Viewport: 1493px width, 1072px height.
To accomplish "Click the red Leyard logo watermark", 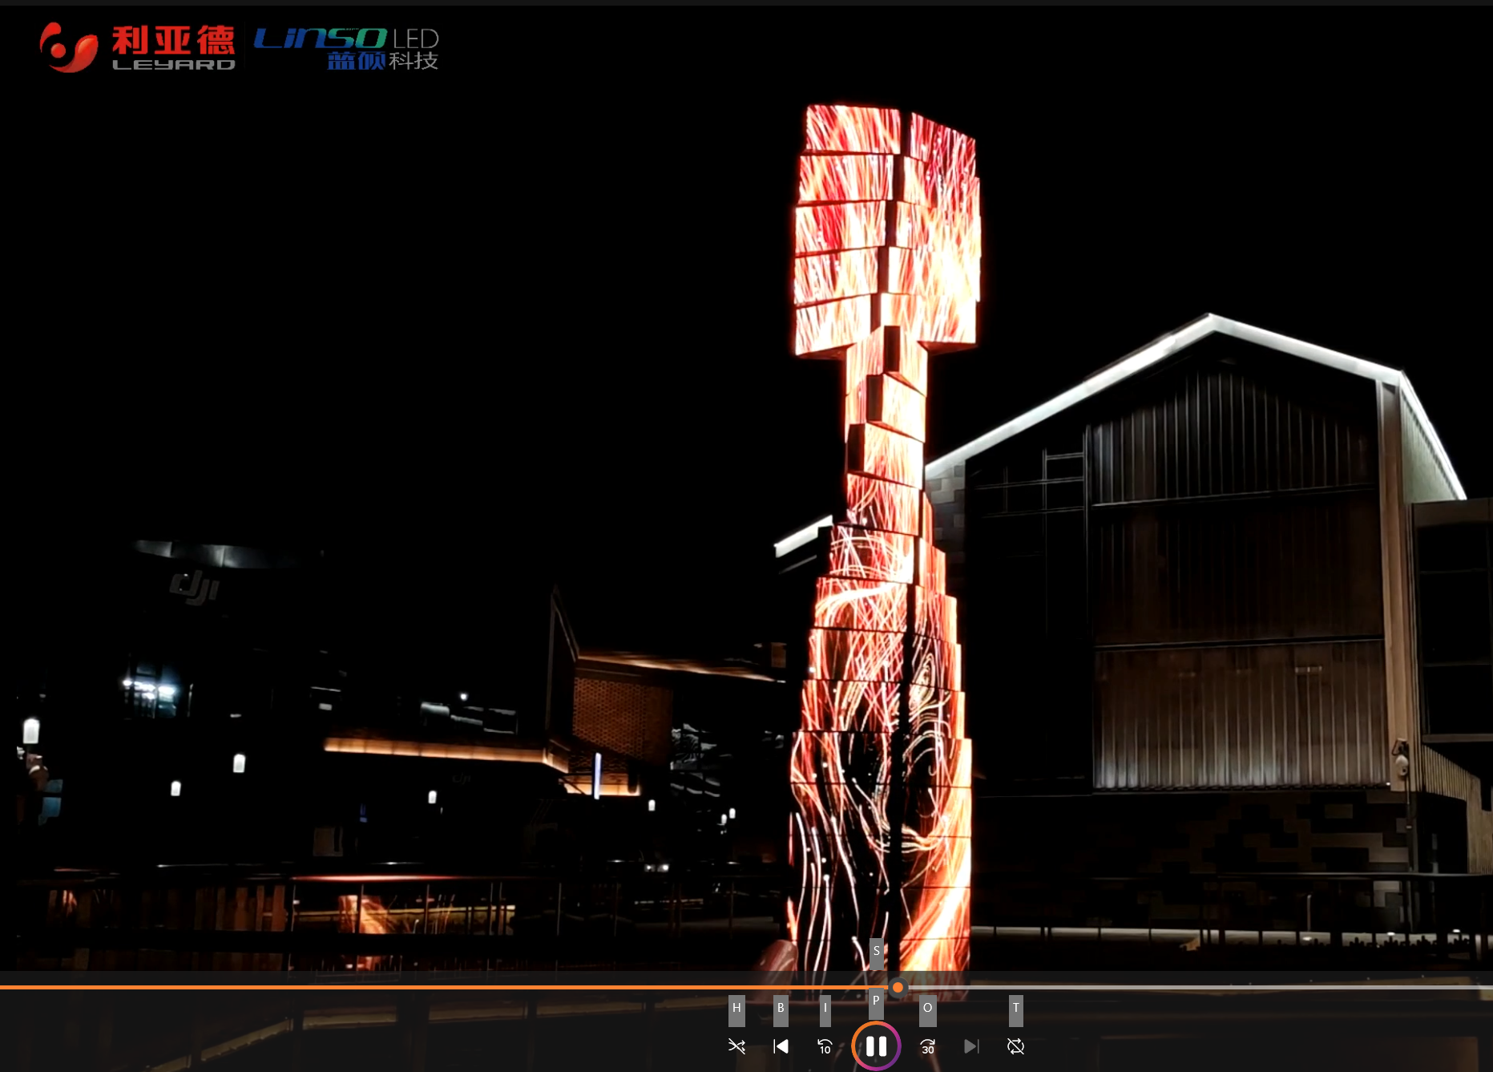I will click(137, 47).
